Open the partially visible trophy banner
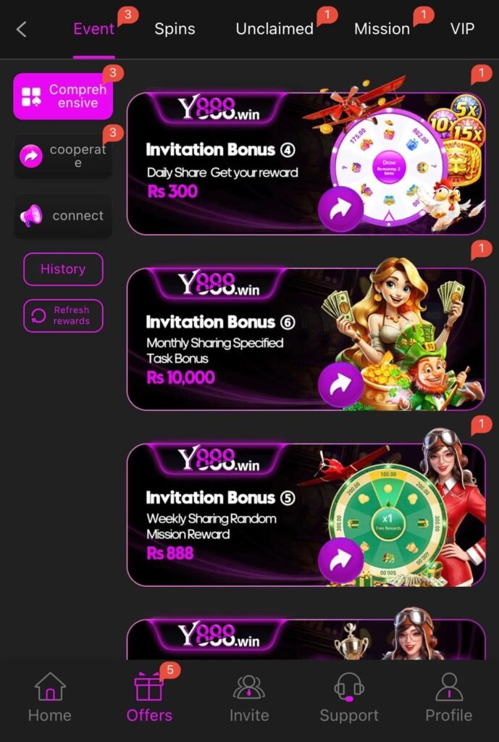Screen dimensions: 499x742 [306, 639]
